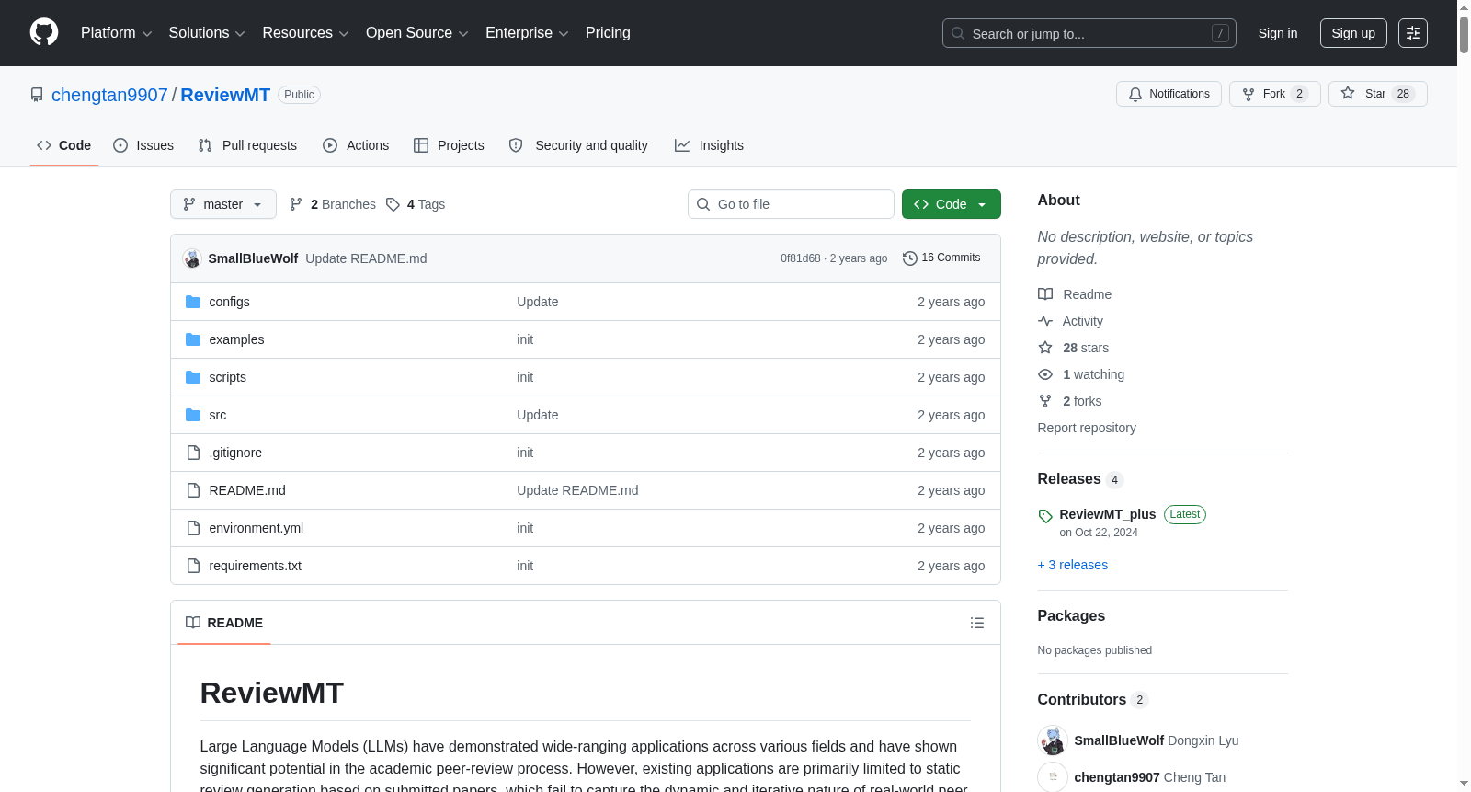
Task: Click SmallBlueWolf avatar in commit row
Action: pyautogui.click(x=192, y=258)
